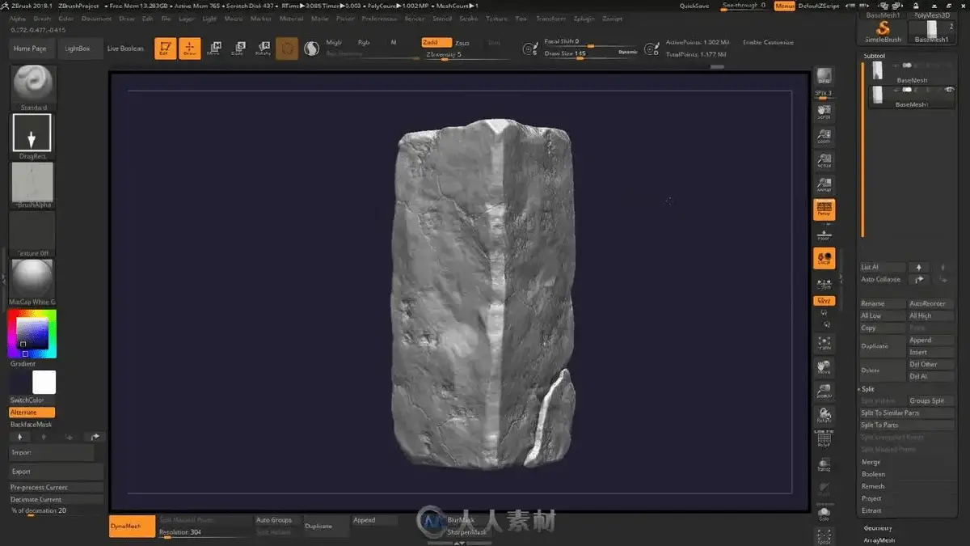
Task: Enable Zsub sculpt mode
Action: pyautogui.click(x=463, y=42)
